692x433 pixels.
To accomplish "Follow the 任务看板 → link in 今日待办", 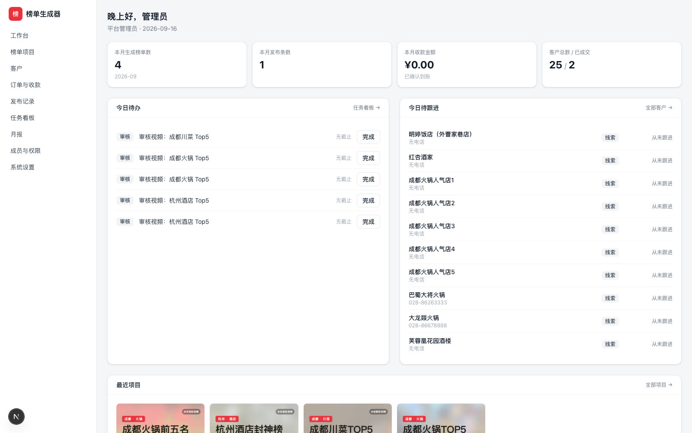I will tap(366, 108).
